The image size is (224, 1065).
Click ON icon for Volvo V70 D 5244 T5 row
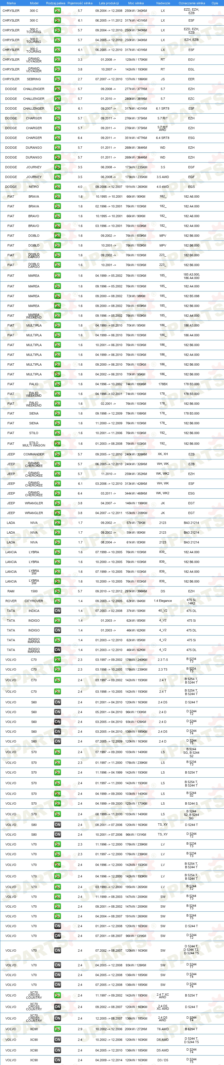57,951
